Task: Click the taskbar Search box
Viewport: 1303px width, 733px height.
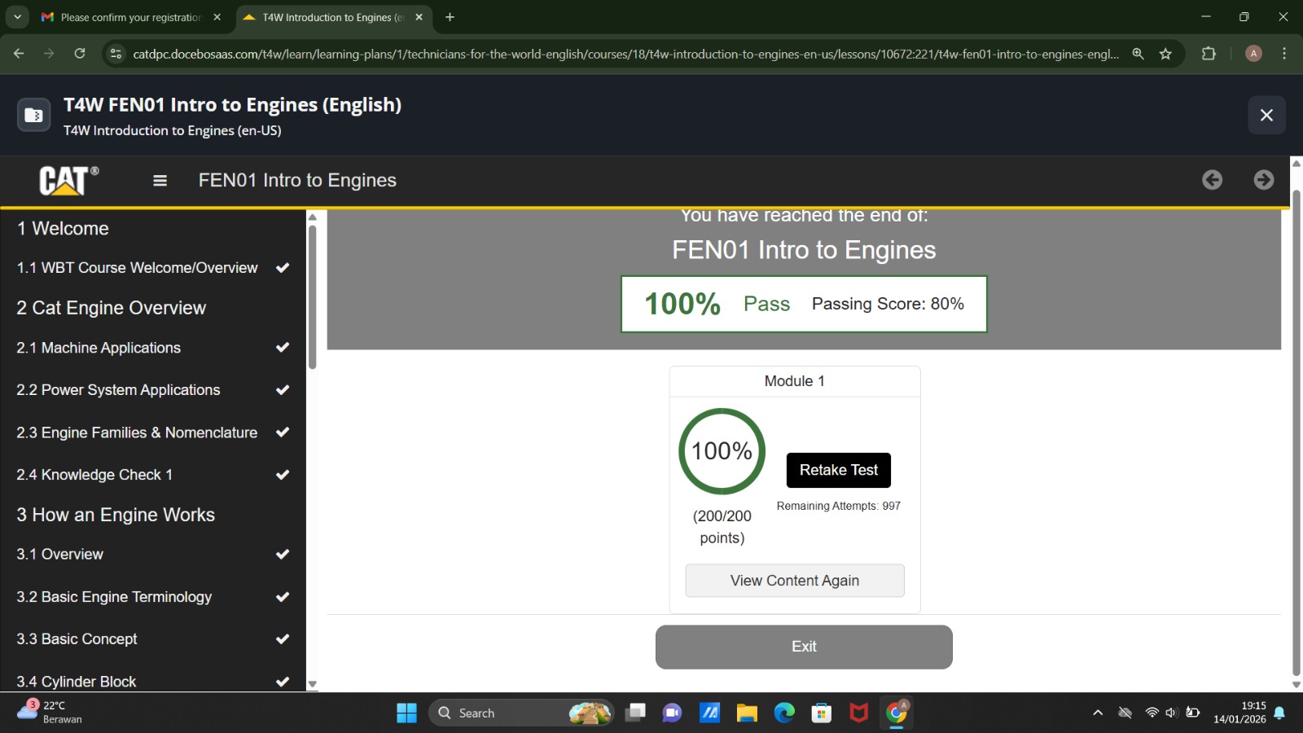Action: click(521, 713)
